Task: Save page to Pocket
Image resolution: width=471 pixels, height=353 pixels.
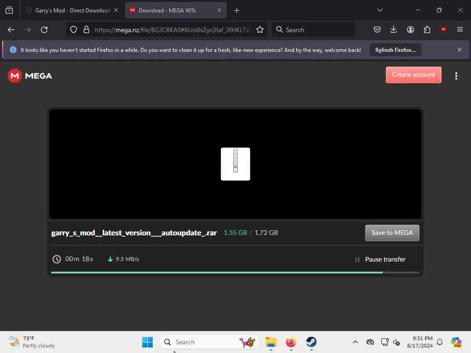Action: pyautogui.click(x=377, y=29)
